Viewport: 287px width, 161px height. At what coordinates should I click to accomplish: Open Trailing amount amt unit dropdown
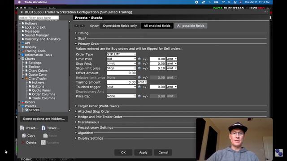(142, 82)
